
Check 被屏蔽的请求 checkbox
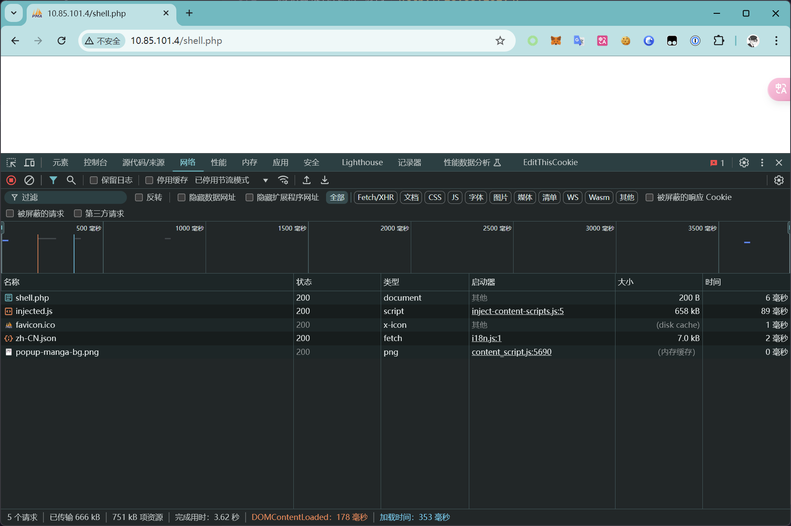click(x=10, y=213)
